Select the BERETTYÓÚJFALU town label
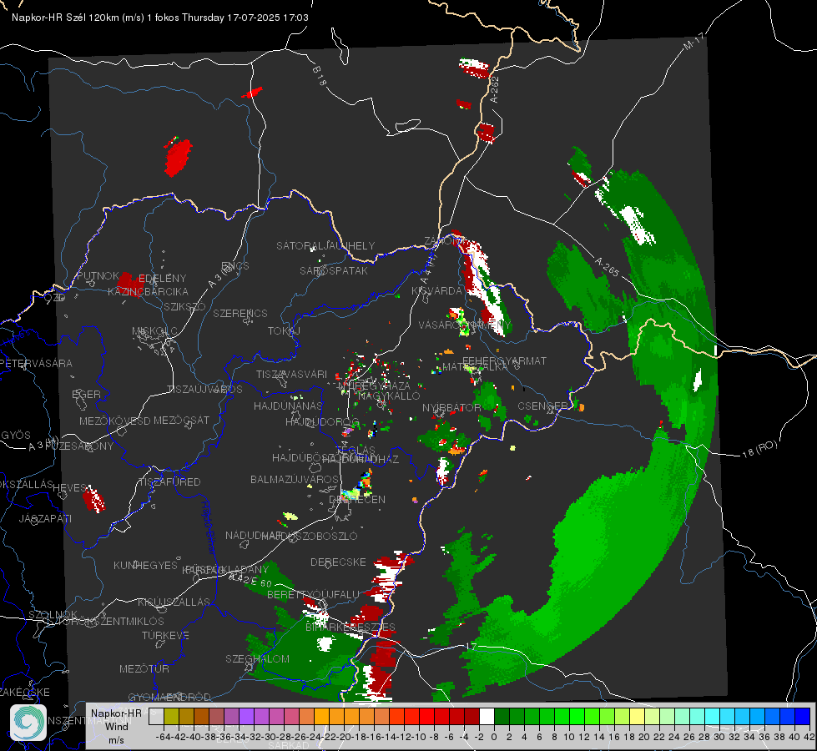The width and height of the screenshot is (817, 751). pyautogui.click(x=313, y=595)
